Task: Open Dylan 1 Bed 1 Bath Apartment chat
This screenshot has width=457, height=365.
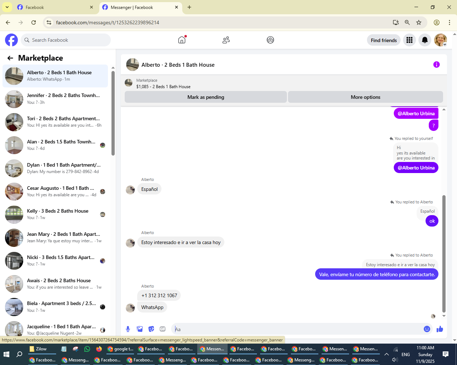Action: (x=55, y=168)
